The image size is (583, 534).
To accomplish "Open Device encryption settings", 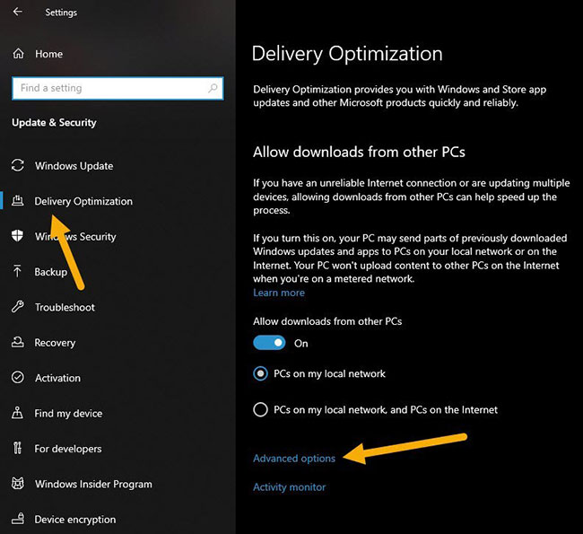I will [75, 520].
